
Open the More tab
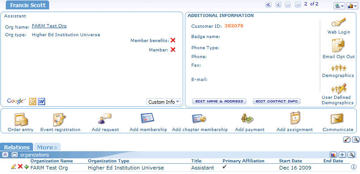tap(47, 147)
